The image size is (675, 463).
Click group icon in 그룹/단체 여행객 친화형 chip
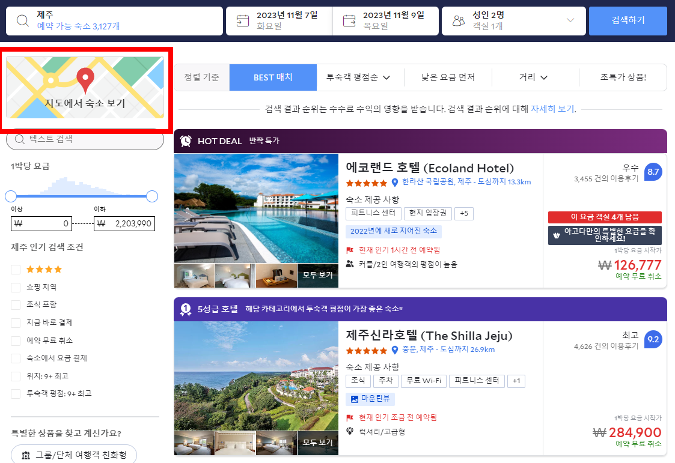click(26, 455)
